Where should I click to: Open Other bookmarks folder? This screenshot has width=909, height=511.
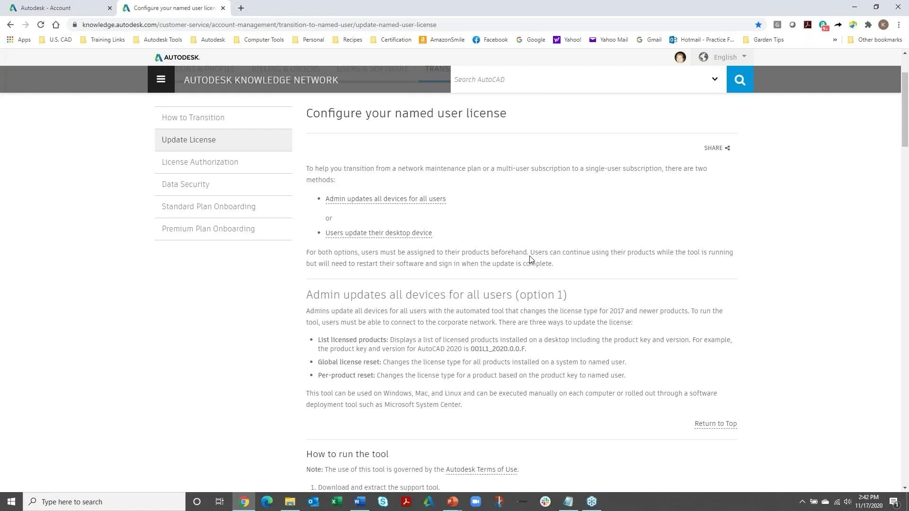[874, 40]
